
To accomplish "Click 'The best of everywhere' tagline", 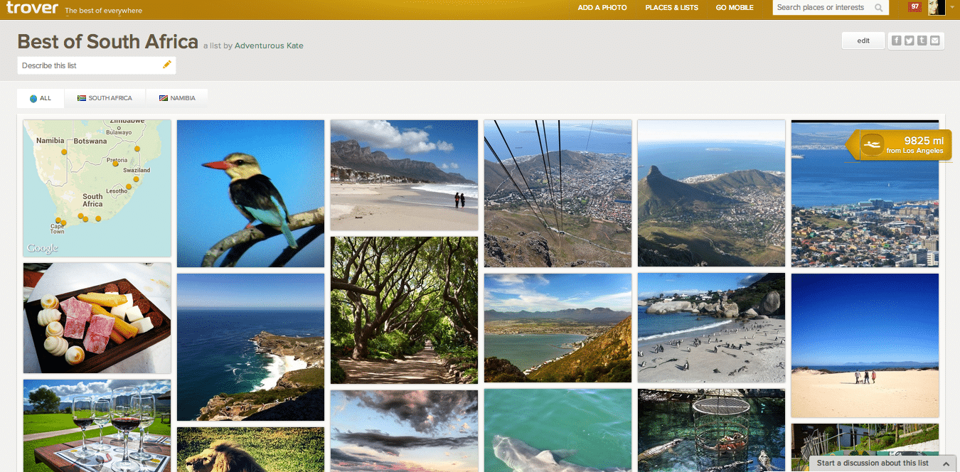I will (x=103, y=11).
